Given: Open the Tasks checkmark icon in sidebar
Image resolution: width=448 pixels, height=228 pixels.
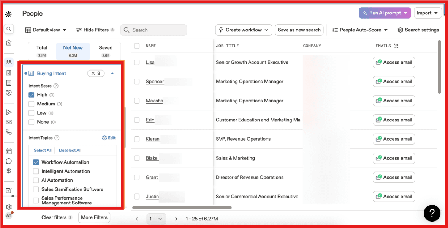Looking at the screenshot, I should pos(9,190).
